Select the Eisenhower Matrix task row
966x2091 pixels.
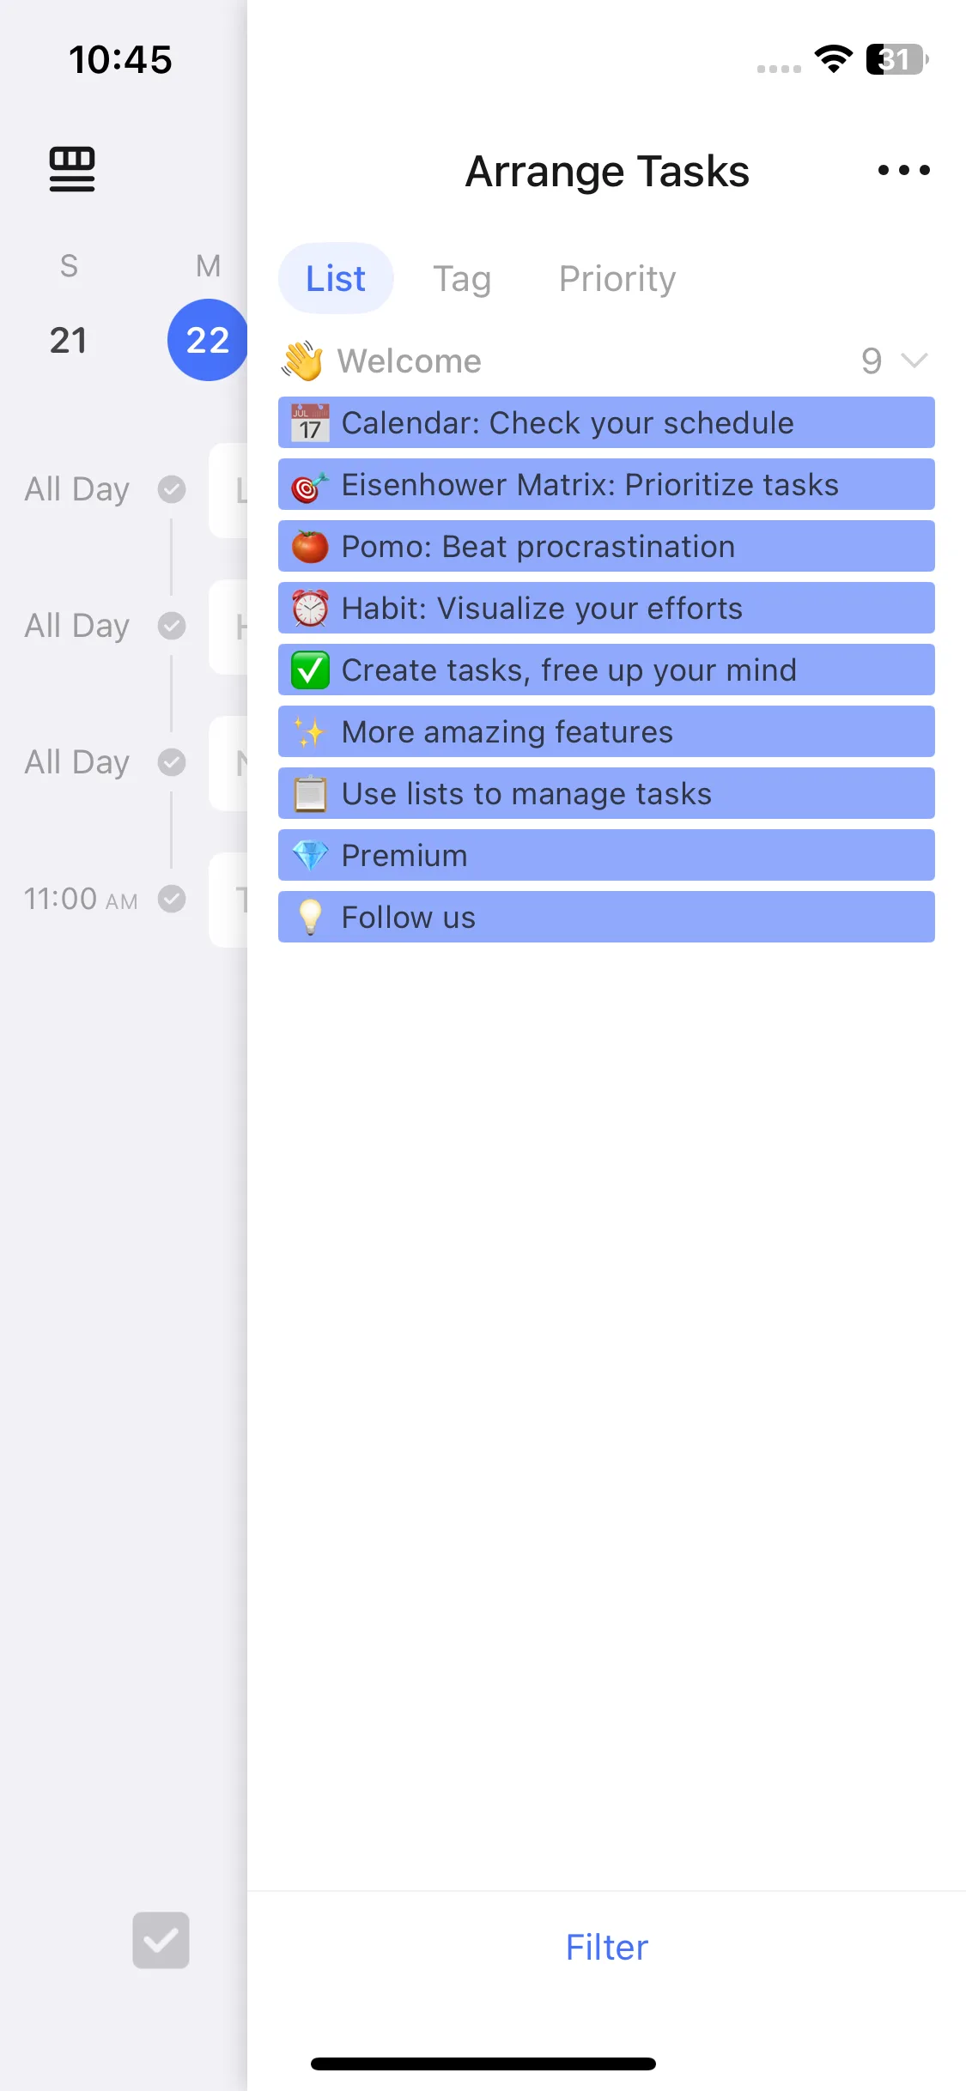pyautogui.click(x=606, y=484)
